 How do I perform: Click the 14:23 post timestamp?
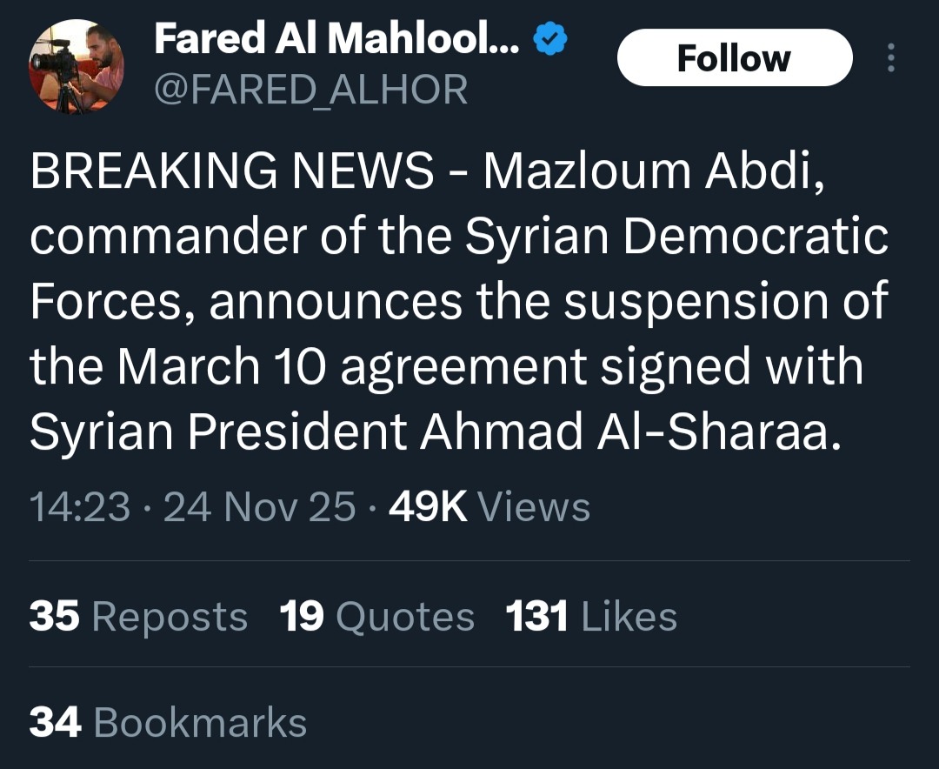(x=80, y=507)
